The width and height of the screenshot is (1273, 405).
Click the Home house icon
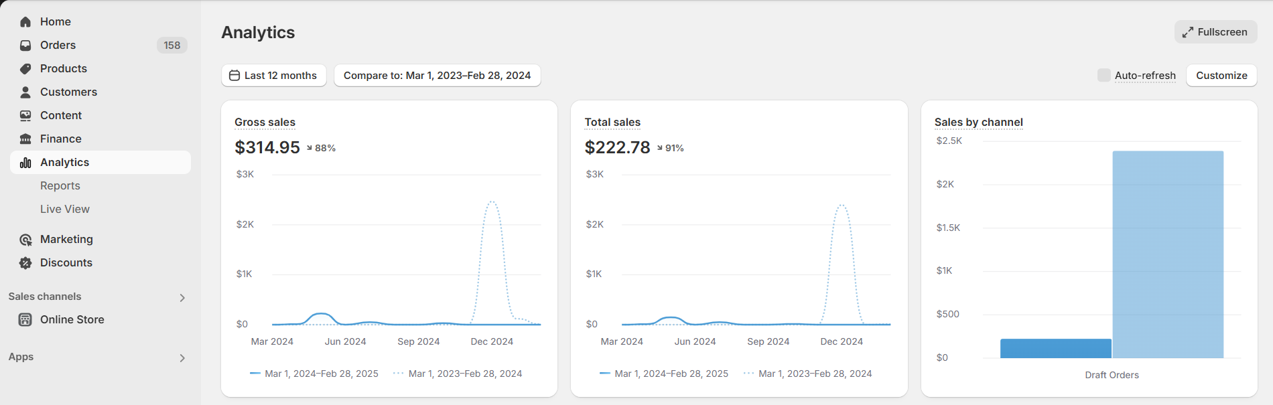click(x=25, y=22)
